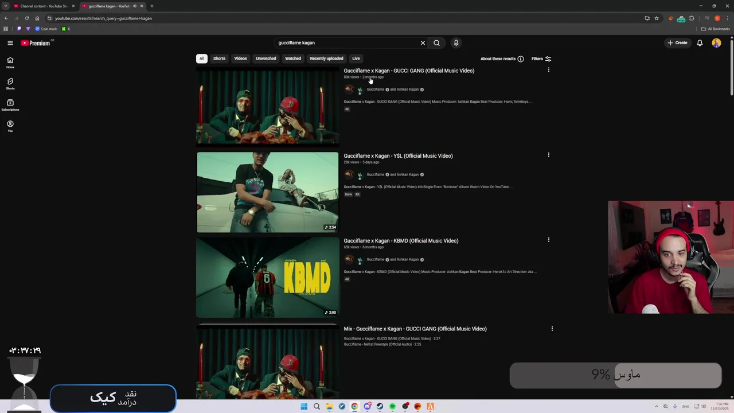Start voice search with microphone icon
The height and width of the screenshot is (413, 734).
tap(456, 43)
